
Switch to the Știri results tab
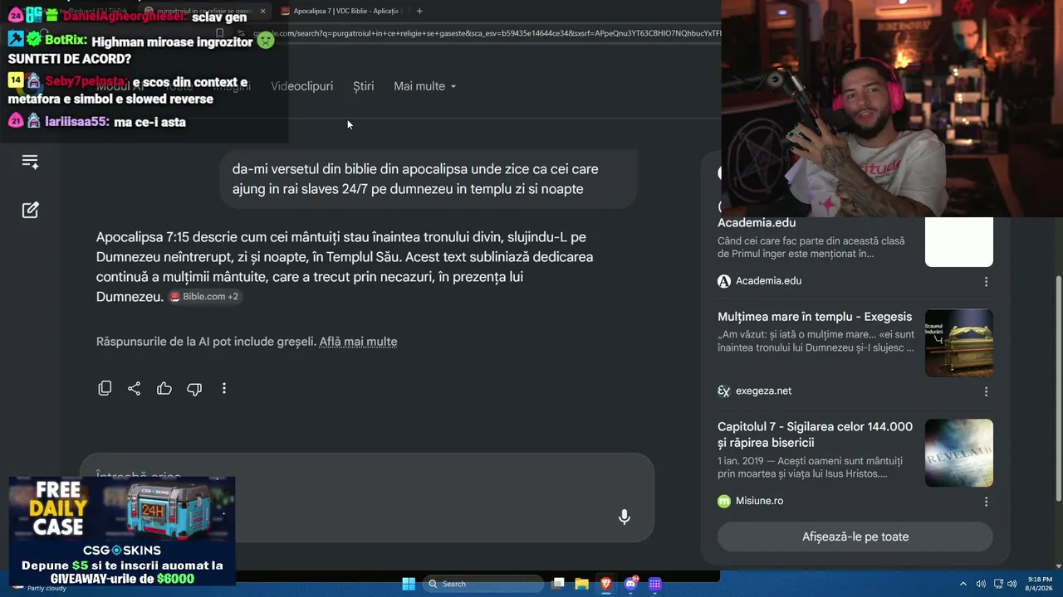pyautogui.click(x=364, y=86)
